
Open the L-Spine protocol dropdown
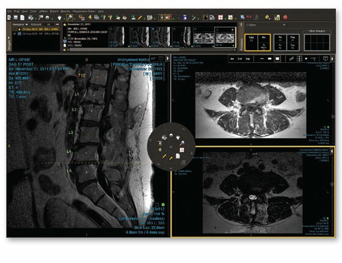coord(266,25)
